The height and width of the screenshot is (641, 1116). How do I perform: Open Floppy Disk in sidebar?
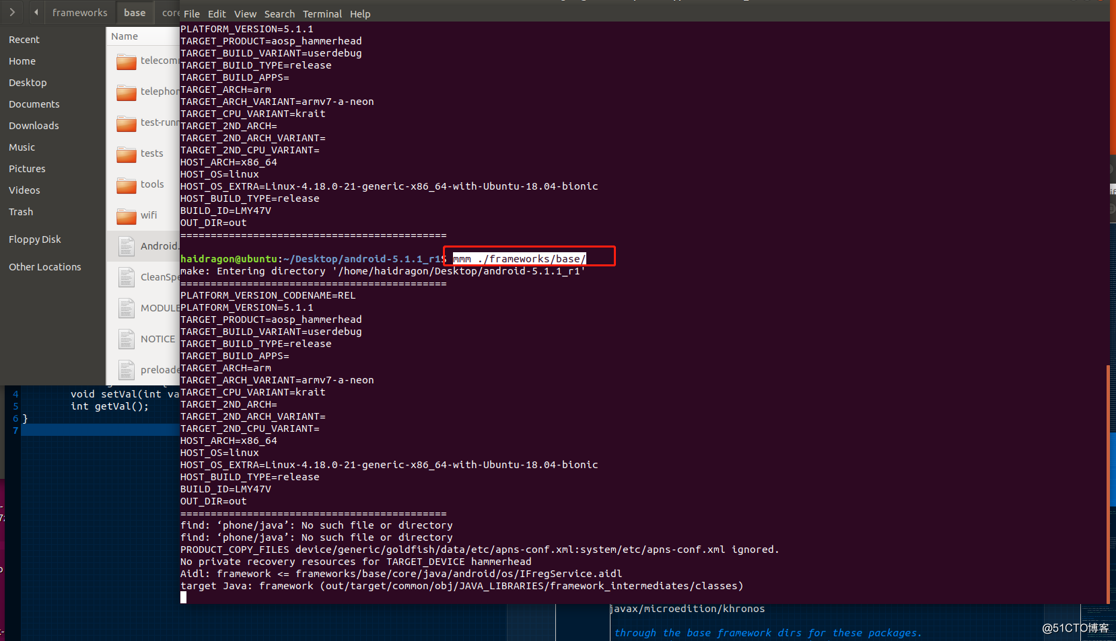tap(35, 239)
